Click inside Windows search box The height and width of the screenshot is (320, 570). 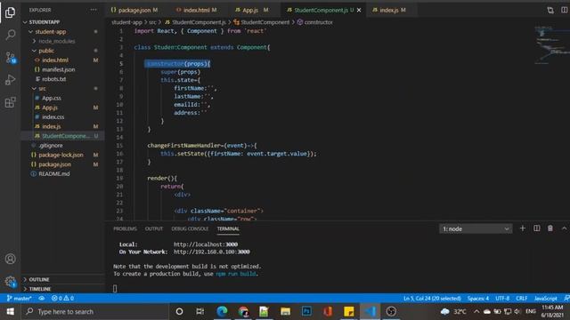[x=95, y=311]
